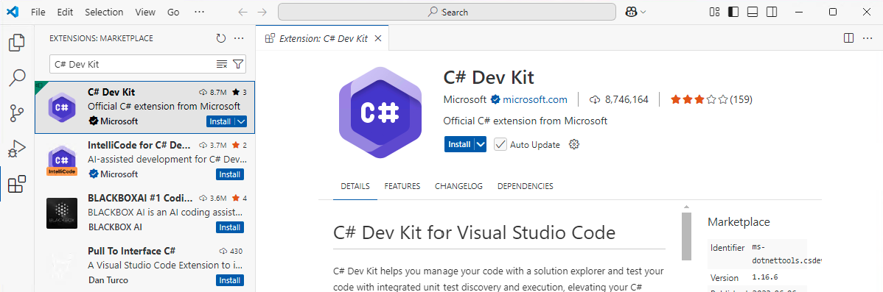Open Install dropdown on extension page
This screenshot has width=883, height=292.
(x=481, y=144)
